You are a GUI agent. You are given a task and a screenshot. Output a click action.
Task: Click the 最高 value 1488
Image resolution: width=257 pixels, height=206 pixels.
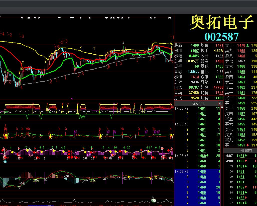219,61
